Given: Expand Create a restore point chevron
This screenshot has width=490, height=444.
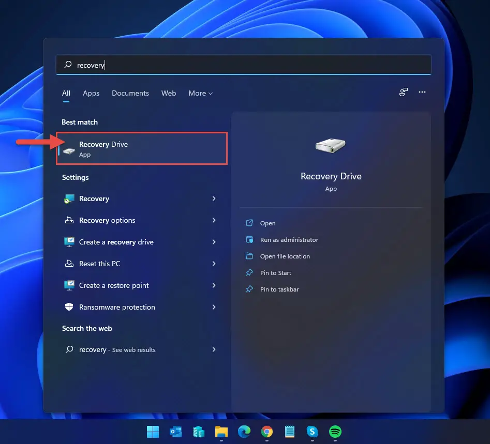Looking at the screenshot, I should click(x=214, y=285).
